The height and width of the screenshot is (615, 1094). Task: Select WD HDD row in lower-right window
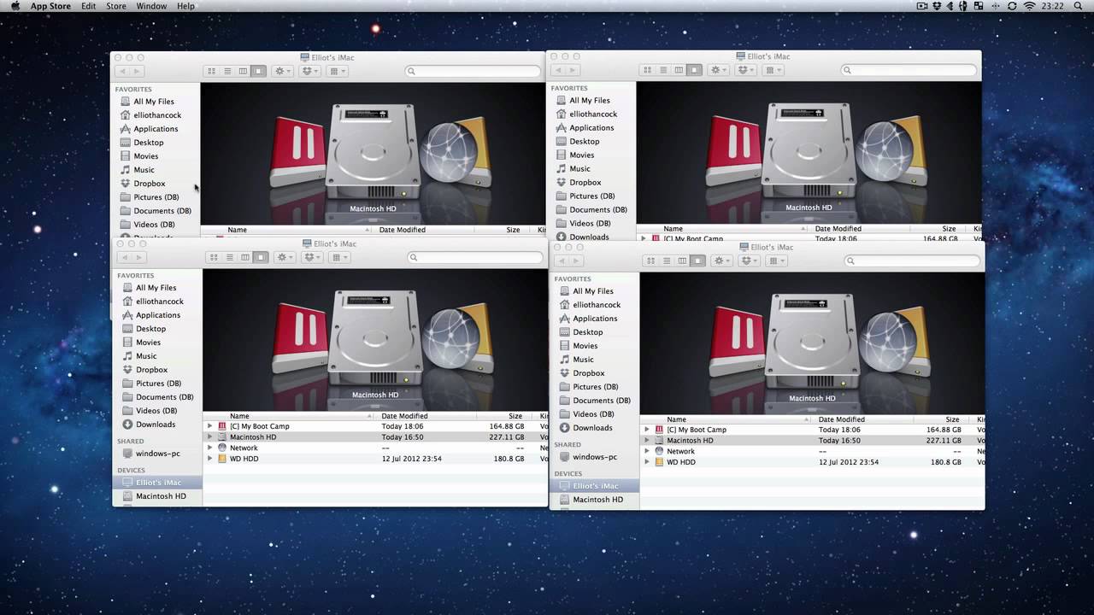812,462
